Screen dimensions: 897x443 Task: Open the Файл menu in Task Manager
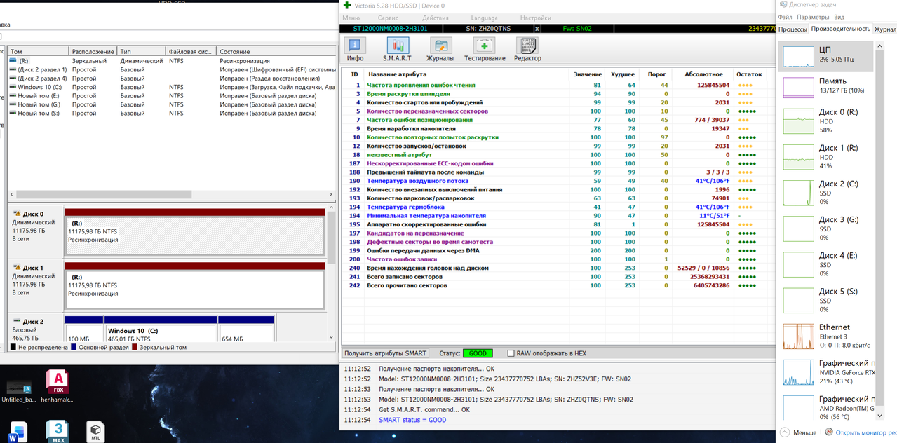point(785,17)
